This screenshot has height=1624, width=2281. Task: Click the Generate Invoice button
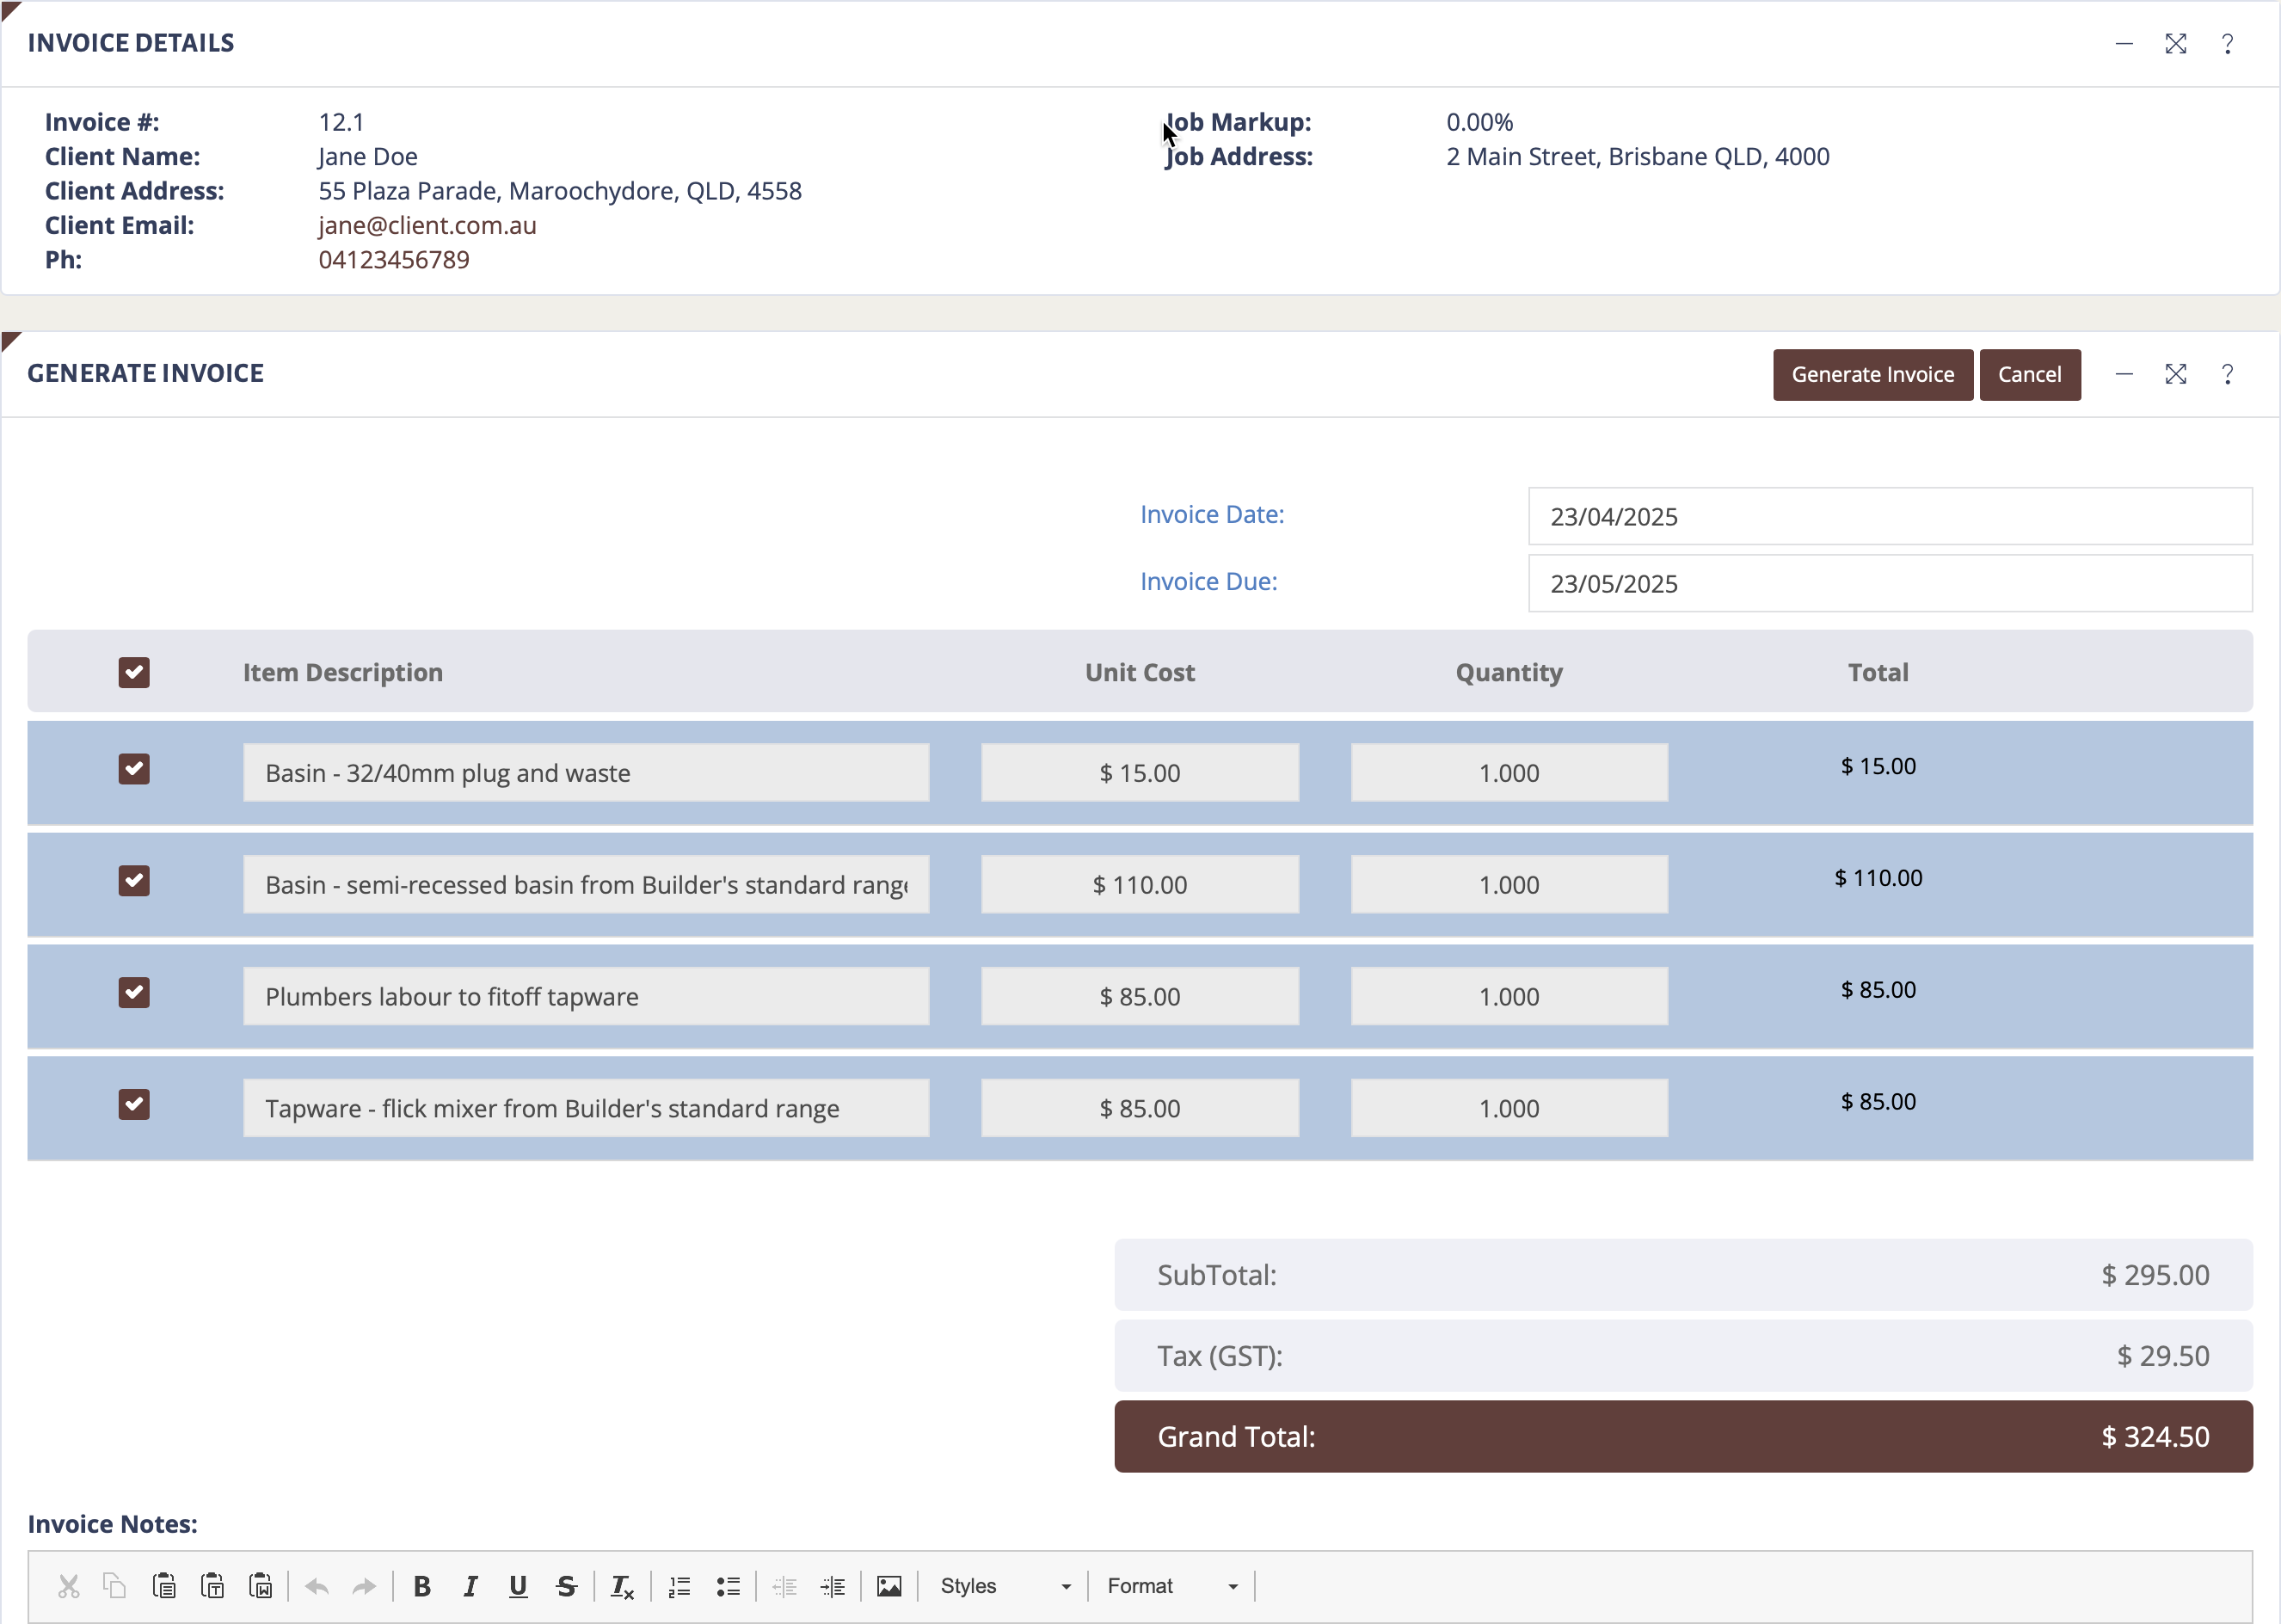(x=1872, y=374)
